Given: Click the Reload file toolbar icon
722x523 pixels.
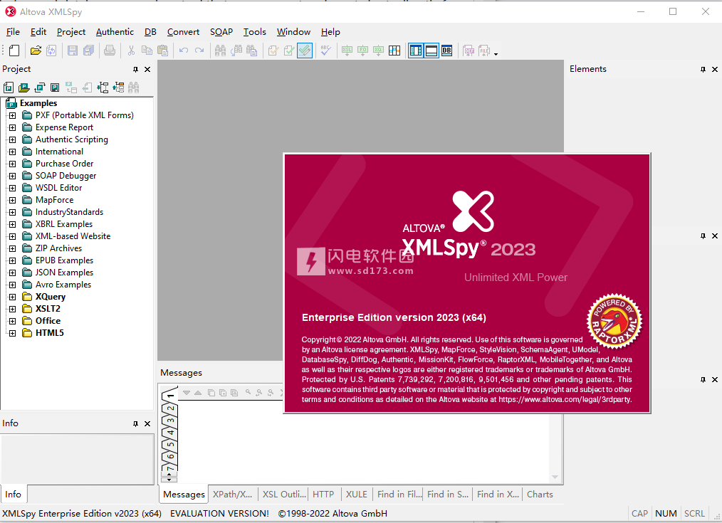Looking at the screenshot, I should [51, 50].
